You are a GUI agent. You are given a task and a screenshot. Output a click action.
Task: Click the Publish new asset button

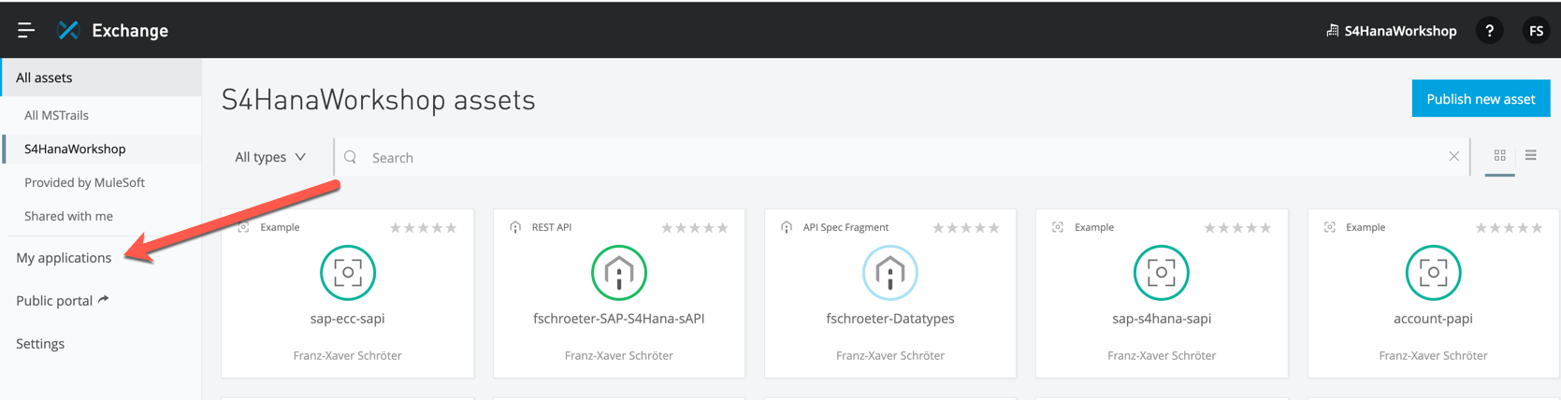(1481, 98)
